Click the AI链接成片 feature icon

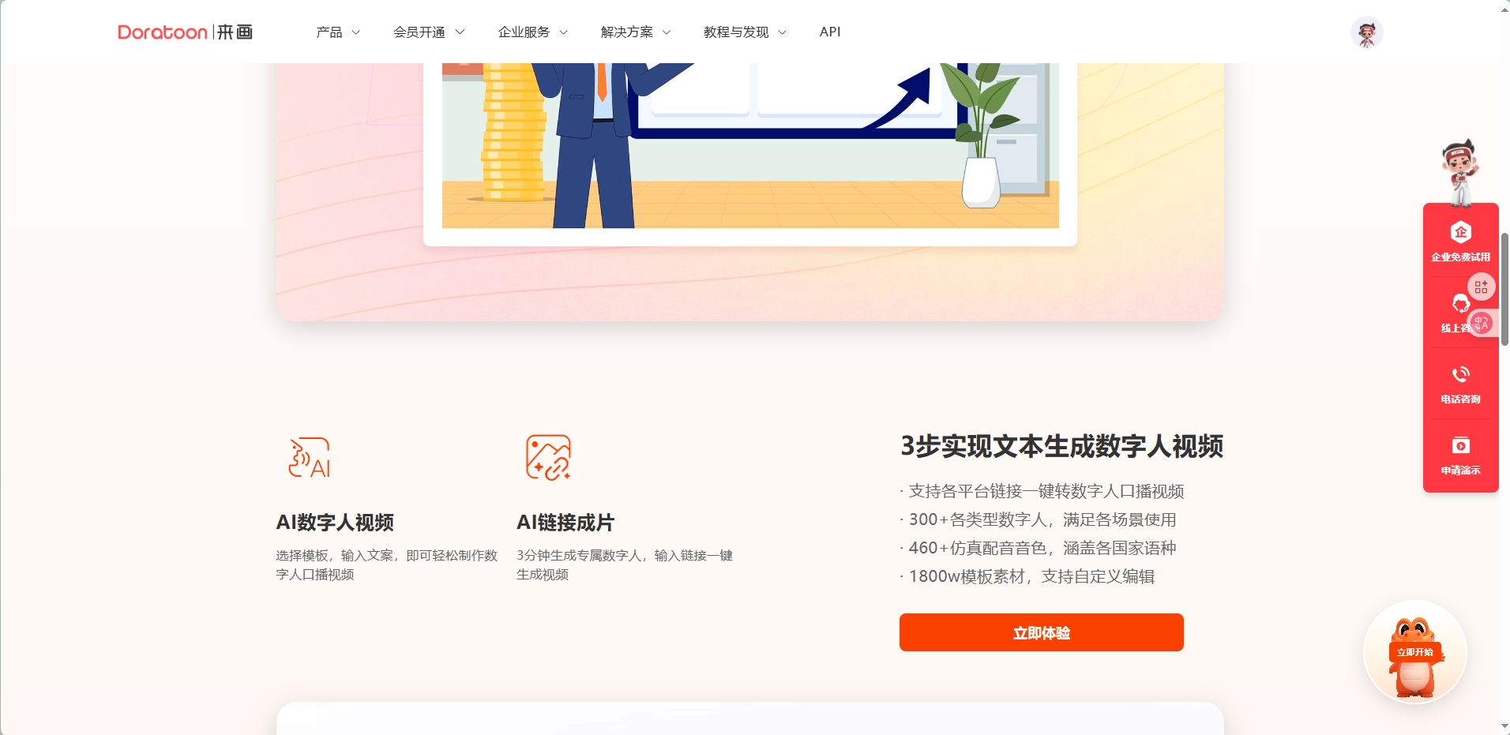pyautogui.click(x=548, y=457)
